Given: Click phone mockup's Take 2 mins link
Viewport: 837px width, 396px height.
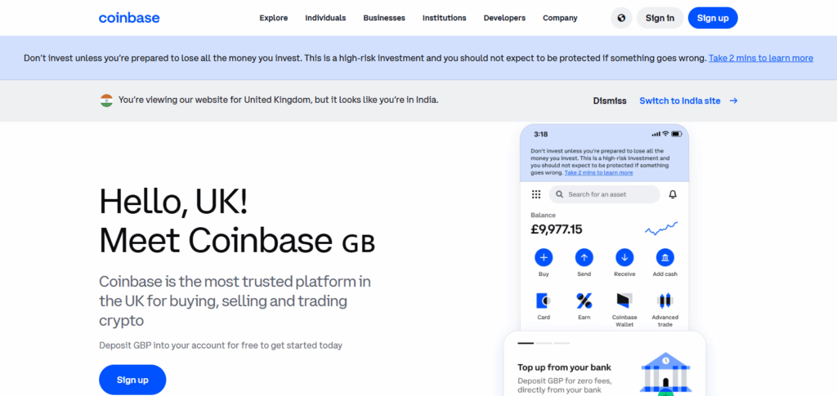Looking at the screenshot, I should (599, 172).
